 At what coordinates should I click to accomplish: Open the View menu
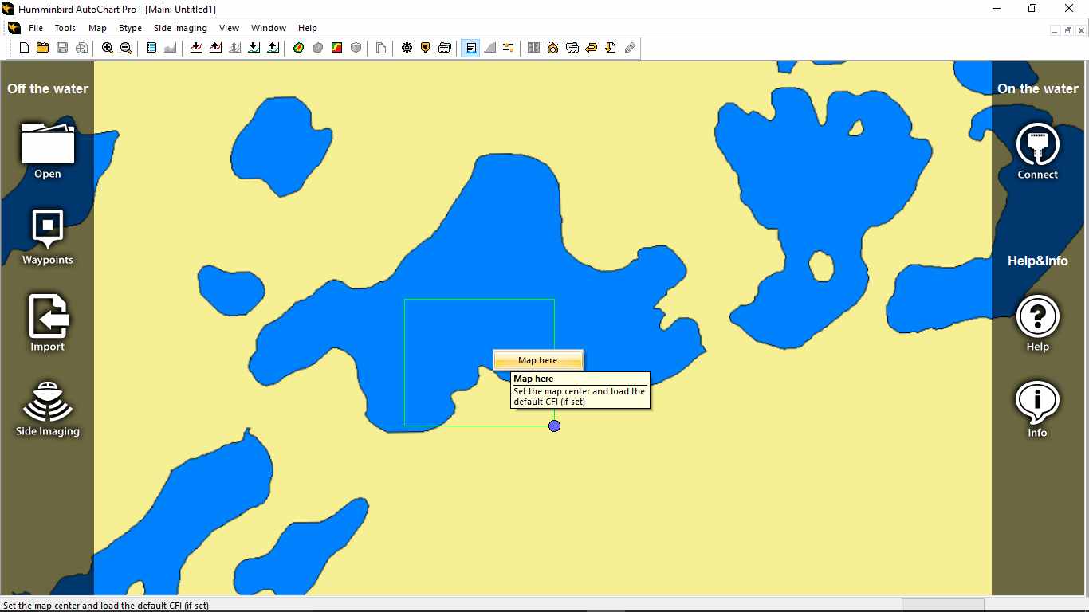click(x=229, y=28)
